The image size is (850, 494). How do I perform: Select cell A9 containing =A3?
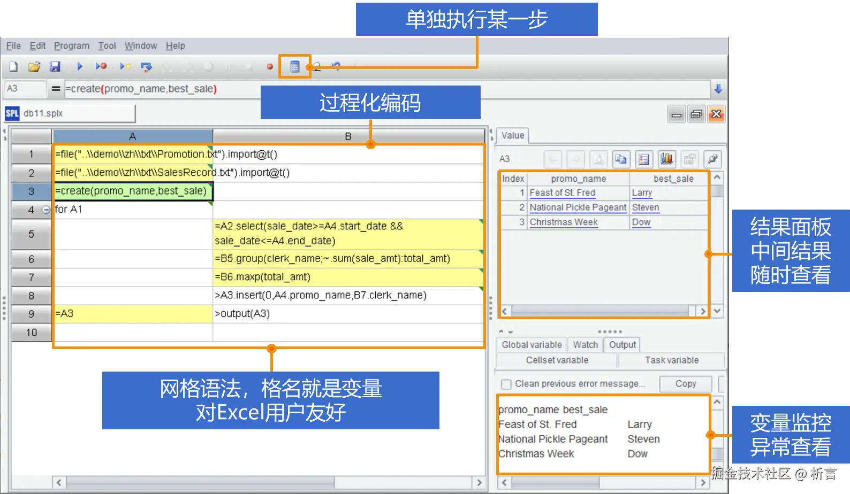point(133,314)
